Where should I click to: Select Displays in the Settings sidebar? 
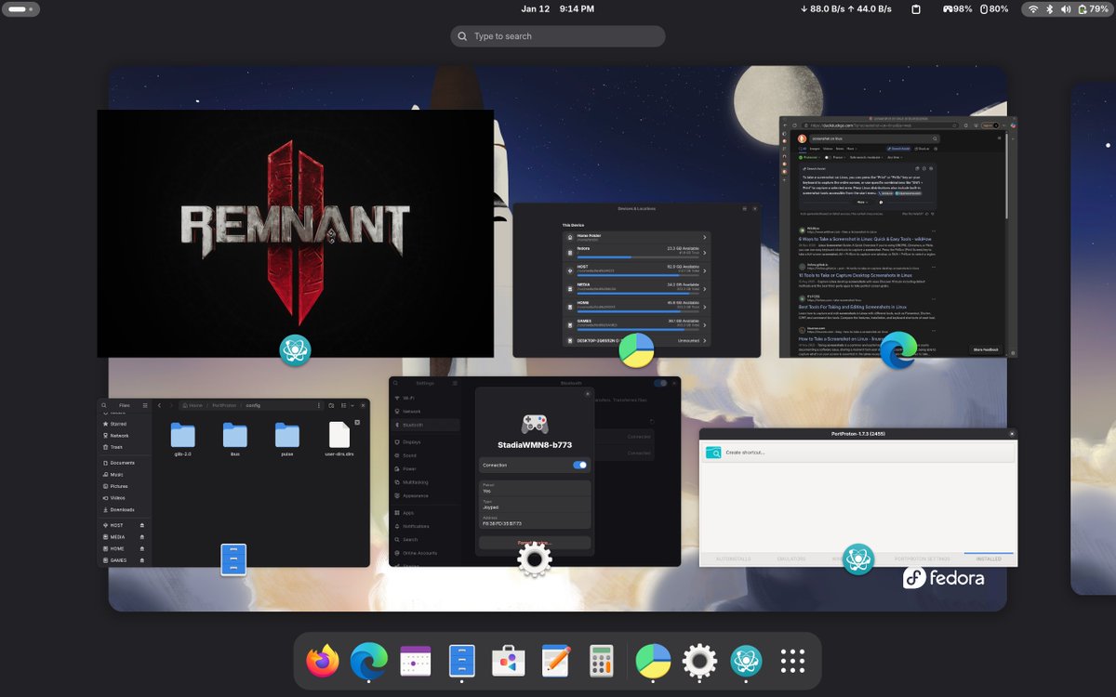point(425,441)
